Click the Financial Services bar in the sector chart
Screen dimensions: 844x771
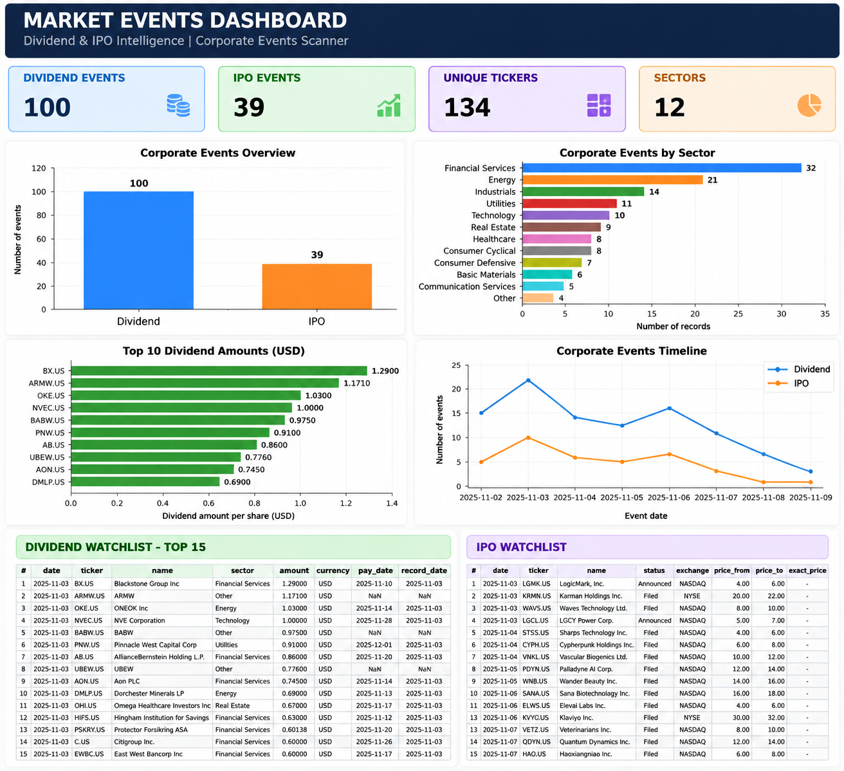click(661, 168)
